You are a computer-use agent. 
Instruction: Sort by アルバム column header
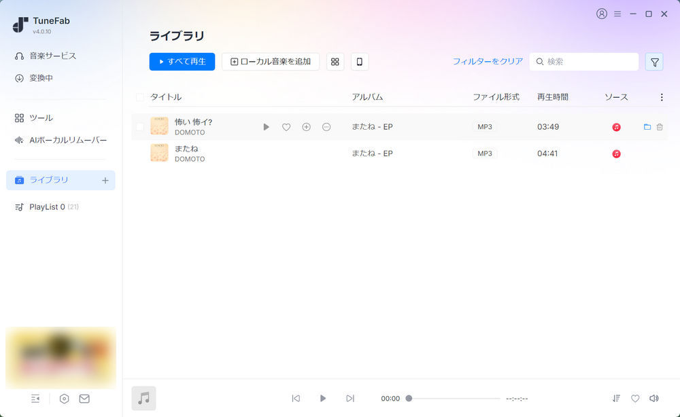point(367,97)
